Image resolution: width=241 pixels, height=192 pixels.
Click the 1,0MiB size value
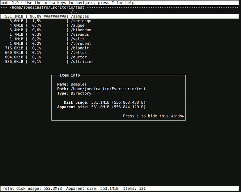click(16, 44)
